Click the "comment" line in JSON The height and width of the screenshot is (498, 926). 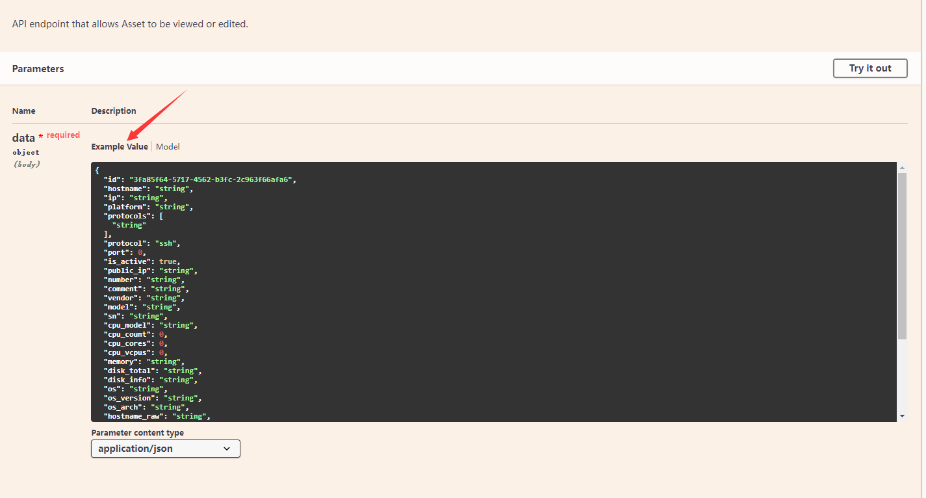pos(146,289)
